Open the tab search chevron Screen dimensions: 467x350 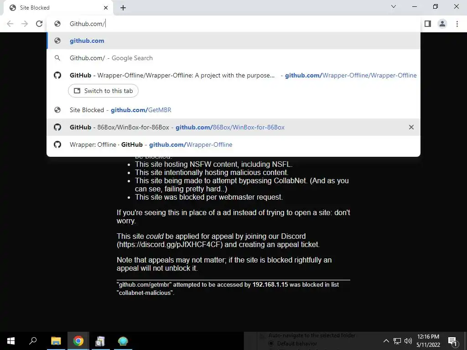tap(394, 6)
